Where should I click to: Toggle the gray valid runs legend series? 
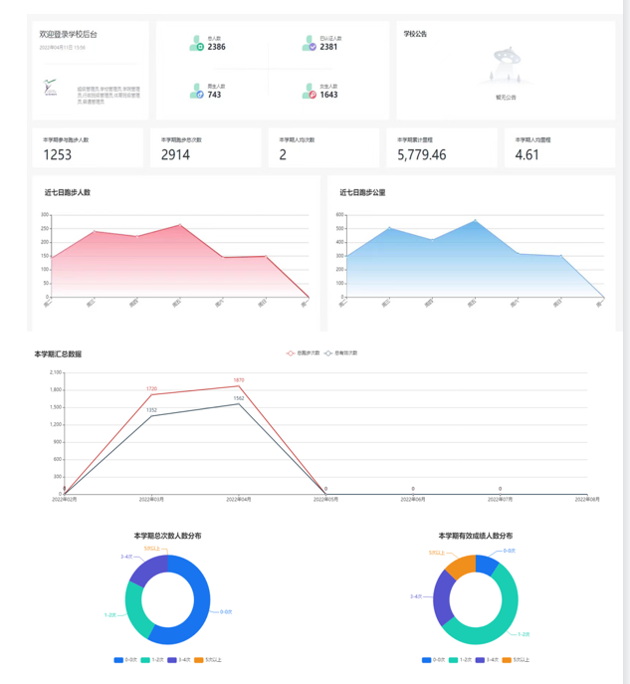coord(341,353)
